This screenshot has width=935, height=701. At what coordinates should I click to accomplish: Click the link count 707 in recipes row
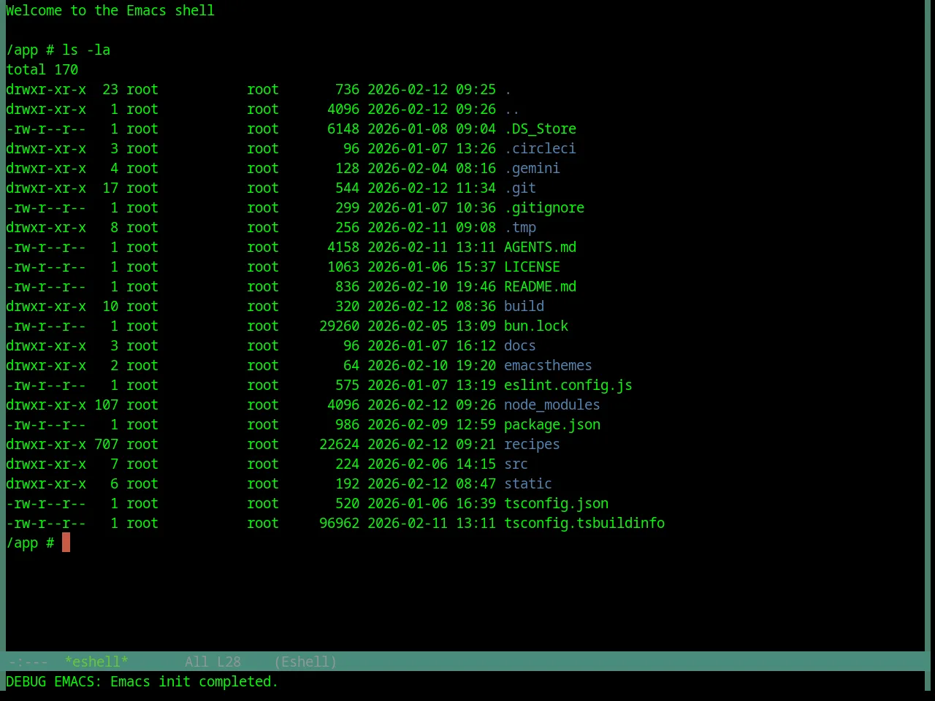(106, 444)
